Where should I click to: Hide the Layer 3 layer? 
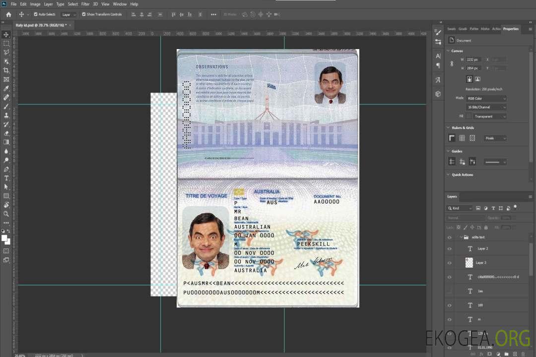click(x=450, y=263)
